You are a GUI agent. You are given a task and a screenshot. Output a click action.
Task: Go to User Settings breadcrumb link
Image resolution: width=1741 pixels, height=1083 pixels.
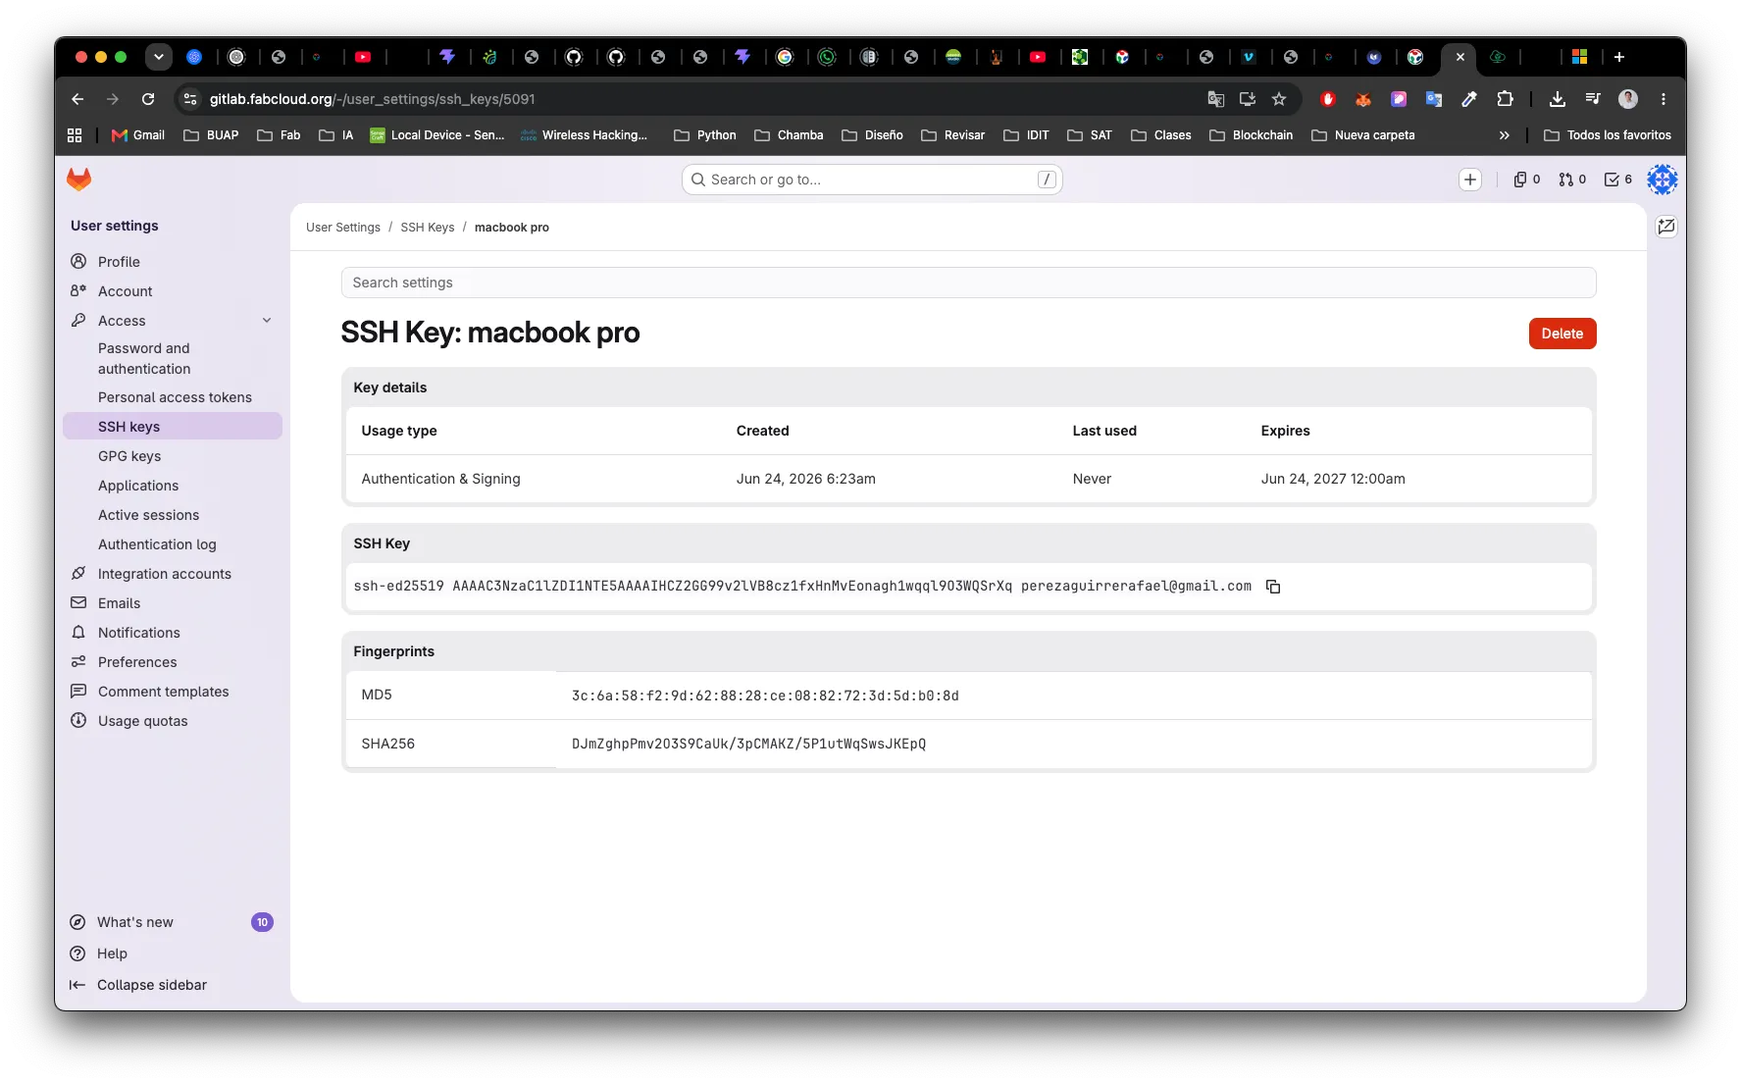[x=342, y=228]
